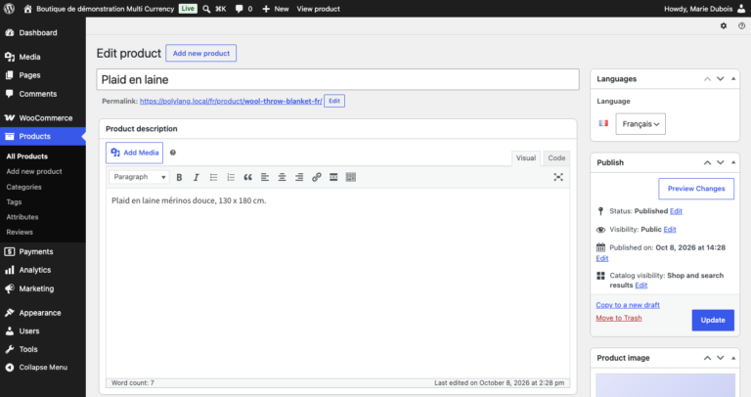Click the plus New icon in admin bar
751x397 pixels.
point(266,9)
